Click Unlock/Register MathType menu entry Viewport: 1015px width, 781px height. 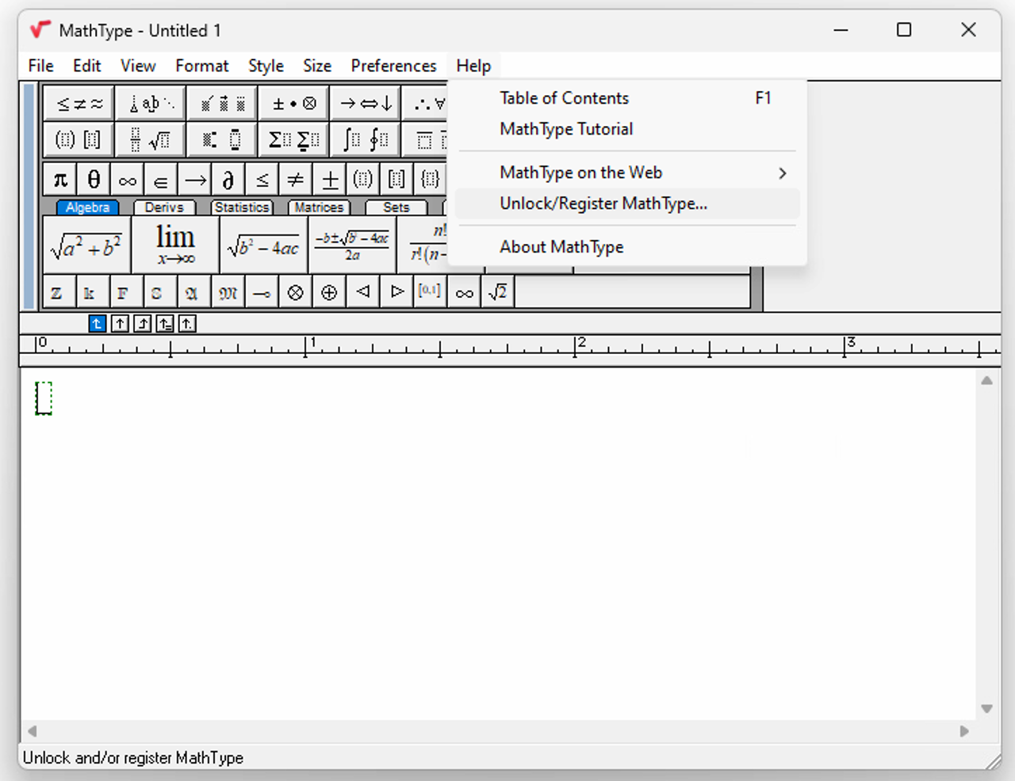(x=627, y=204)
